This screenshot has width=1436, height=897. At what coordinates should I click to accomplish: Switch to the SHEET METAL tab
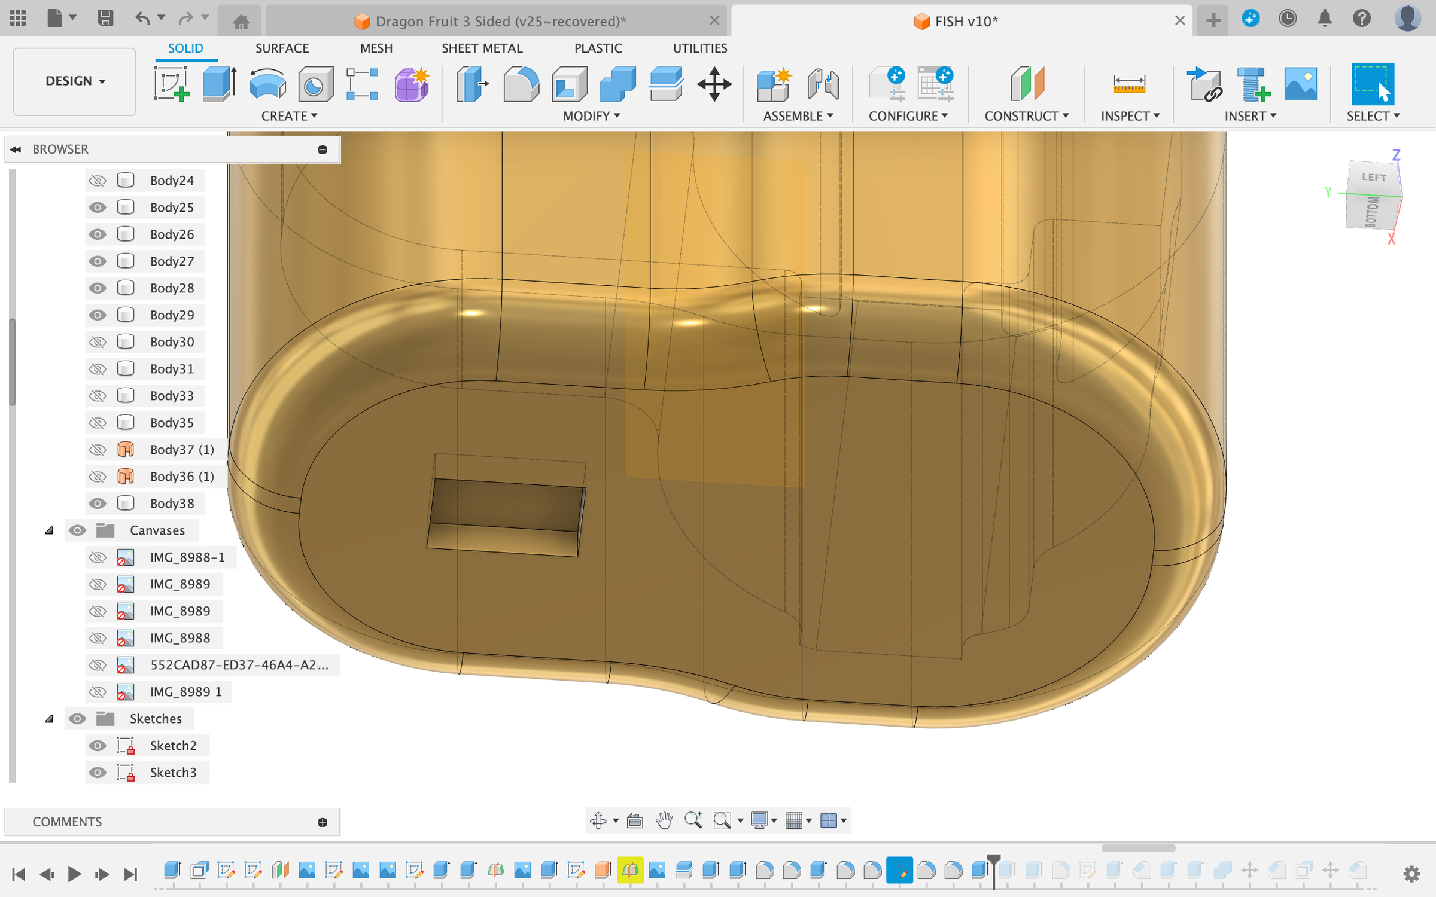482,48
